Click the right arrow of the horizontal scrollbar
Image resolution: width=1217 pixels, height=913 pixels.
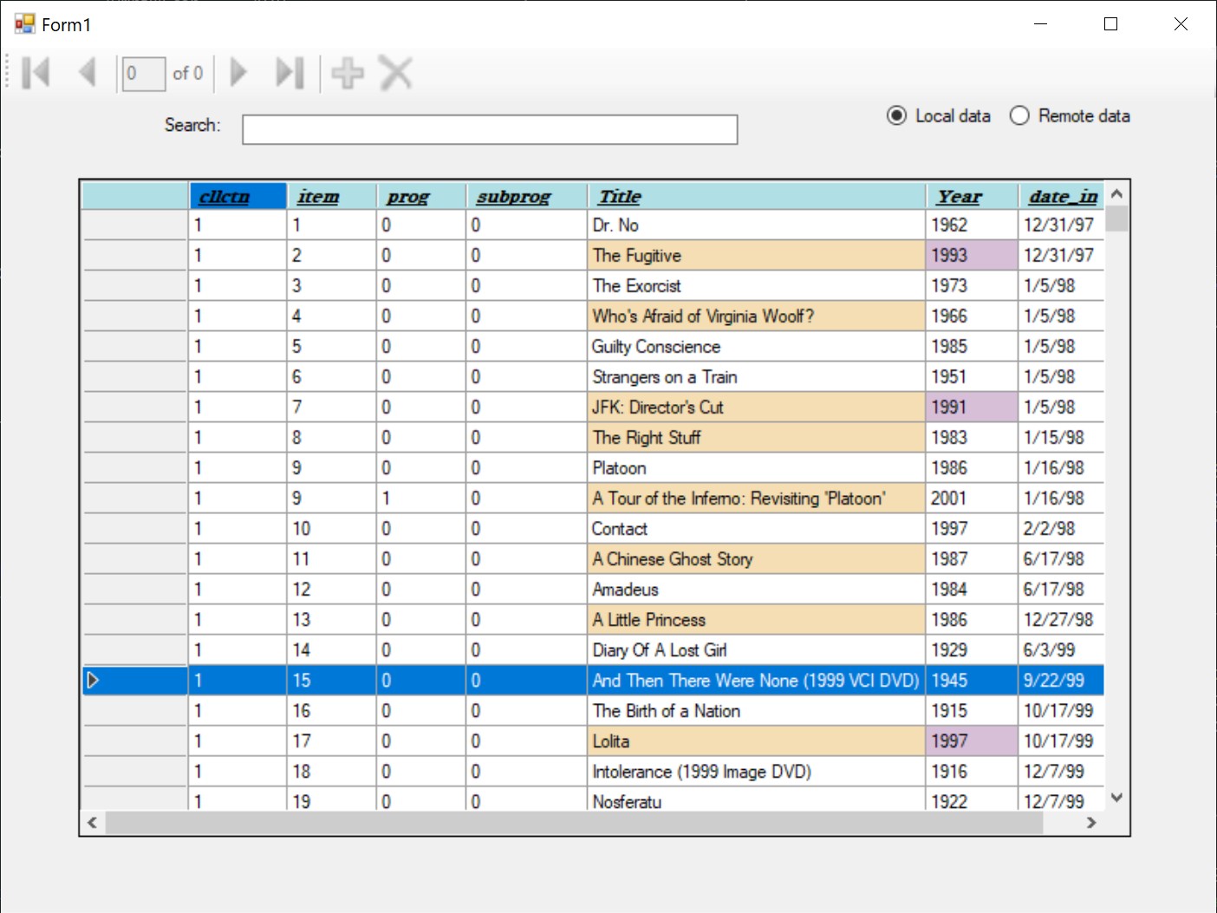(x=1092, y=822)
